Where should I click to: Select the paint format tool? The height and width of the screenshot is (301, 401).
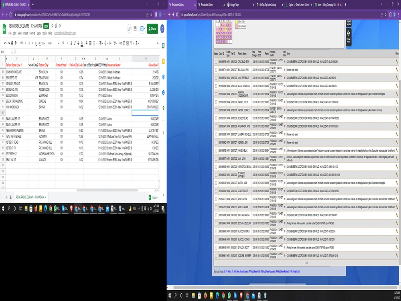[16, 43]
